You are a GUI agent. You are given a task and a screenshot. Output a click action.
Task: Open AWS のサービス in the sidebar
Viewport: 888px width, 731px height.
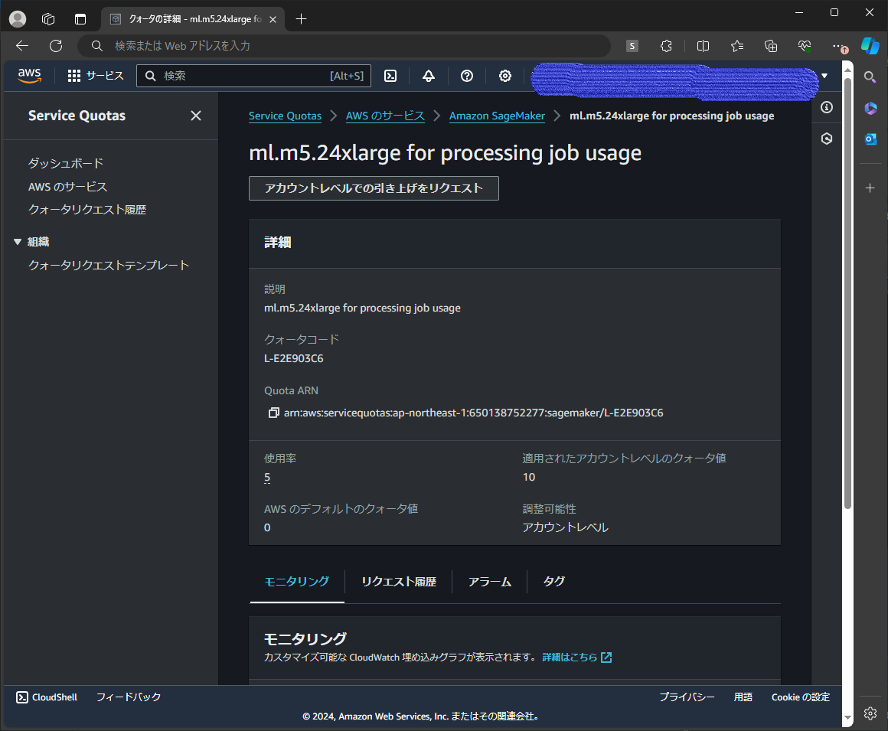coord(68,187)
